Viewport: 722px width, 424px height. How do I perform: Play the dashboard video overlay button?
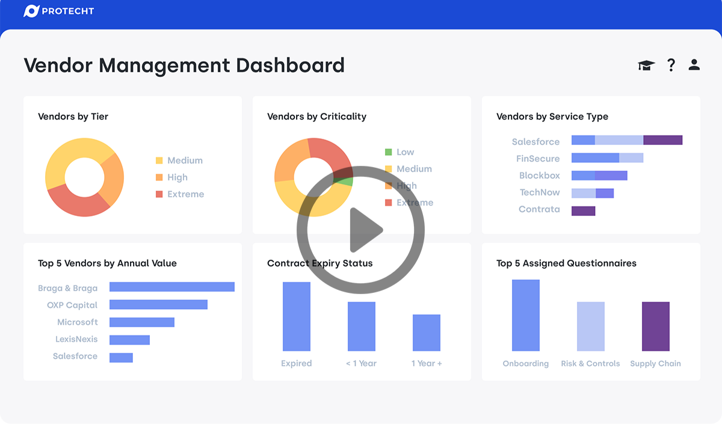[360, 230]
